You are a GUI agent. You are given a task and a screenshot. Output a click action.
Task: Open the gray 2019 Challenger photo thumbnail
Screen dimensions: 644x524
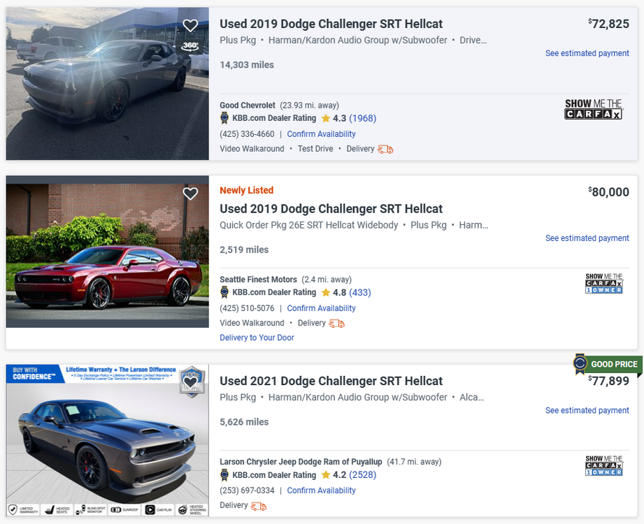click(x=108, y=84)
